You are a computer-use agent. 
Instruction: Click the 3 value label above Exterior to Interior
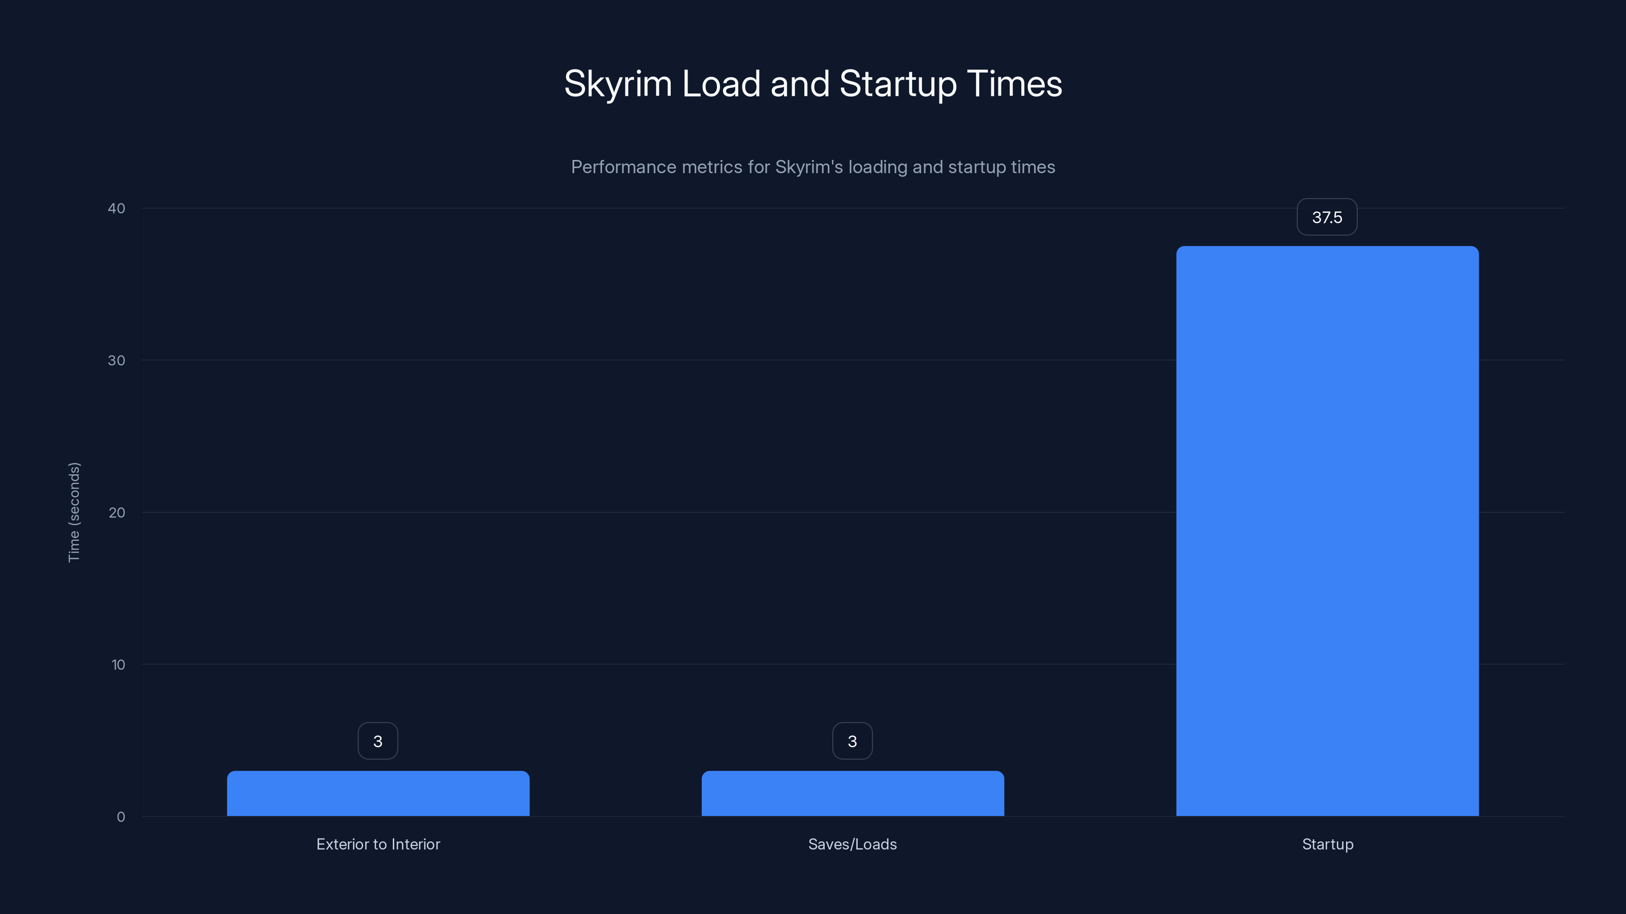[x=378, y=740]
